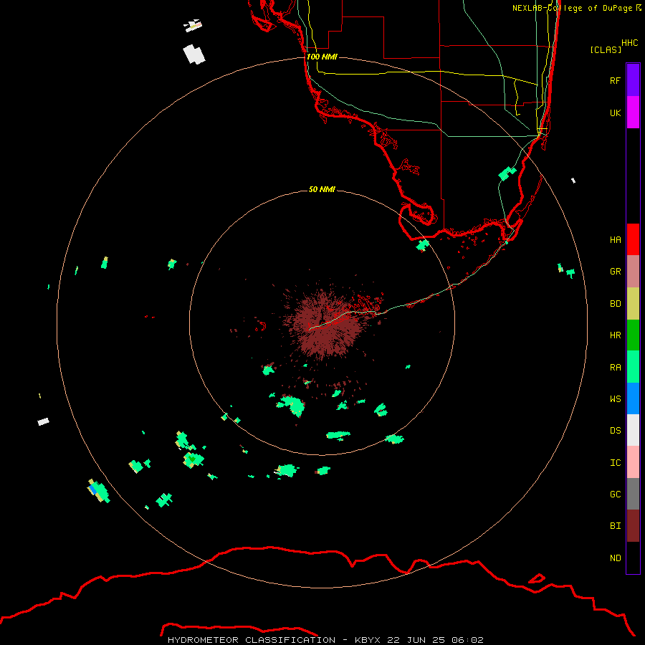
Task: Click the HYDROMETEOR CLASSIFICATION title text
Action: click(252, 640)
